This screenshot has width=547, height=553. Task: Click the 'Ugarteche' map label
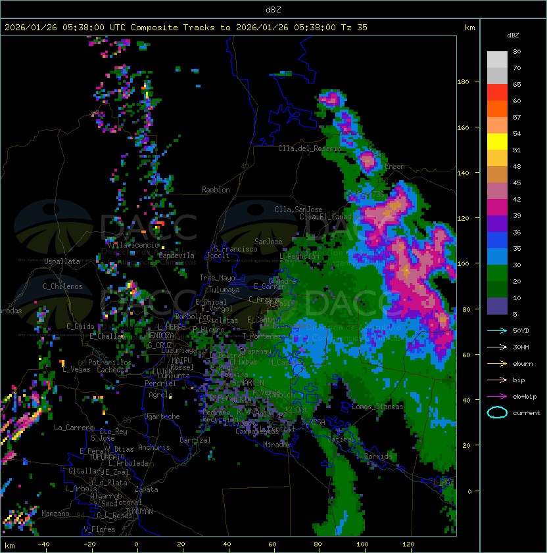pos(162,416)
